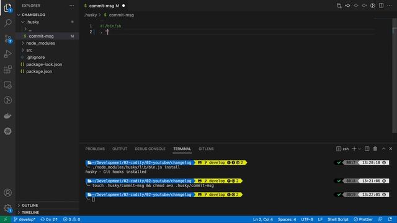Click the editor vertical scrollbar
Image resolution: width=397 pixels, height=223 pixels.
click(395, 76)
